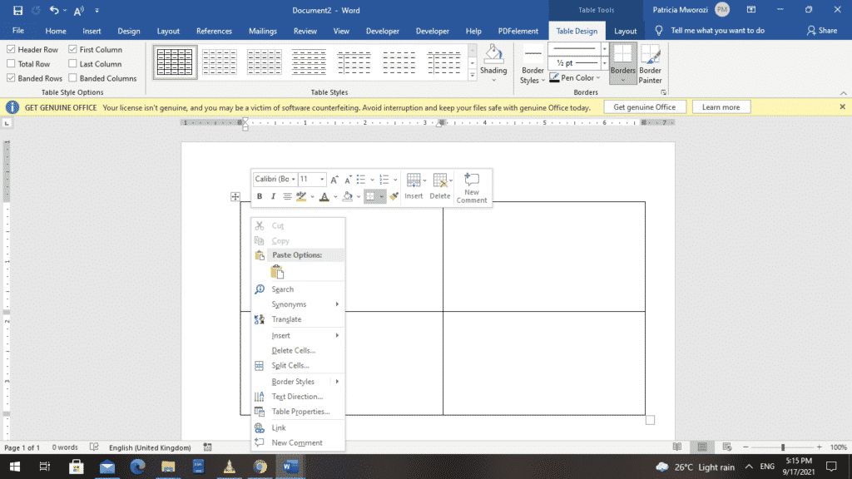Apply bold formatting from the mini toolbar

(x=259, y=196)
